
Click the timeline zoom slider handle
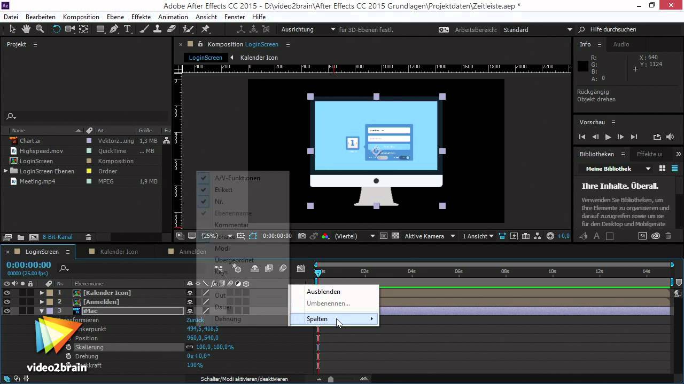pos(331,379)
